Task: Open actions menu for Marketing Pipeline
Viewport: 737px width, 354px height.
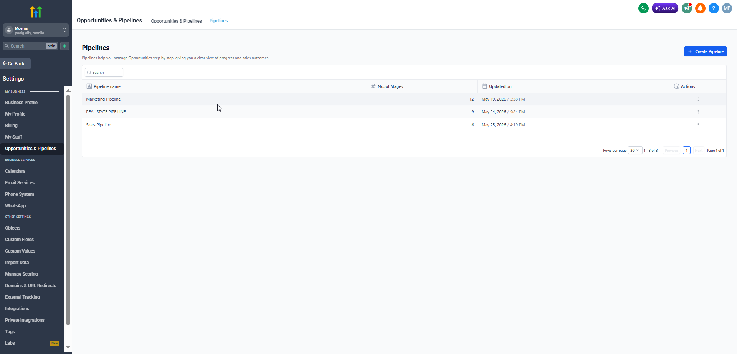Action: (x=698, y=99)
